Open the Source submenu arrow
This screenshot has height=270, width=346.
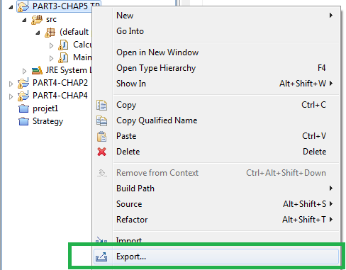pos(331,204)
